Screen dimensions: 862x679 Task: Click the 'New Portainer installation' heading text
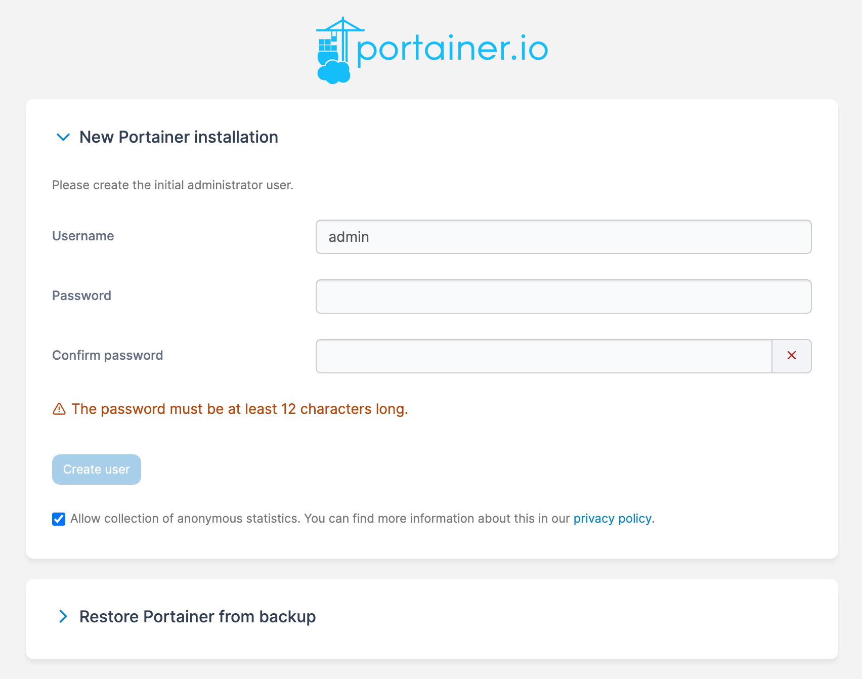[179, 137]
